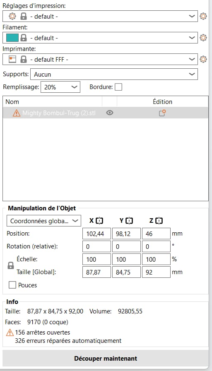
Task: Click the warning icon beside Mighty Bombul-Trug
Action: pos(17,113)
